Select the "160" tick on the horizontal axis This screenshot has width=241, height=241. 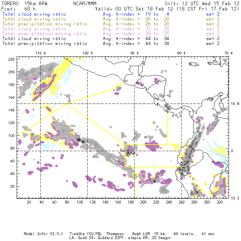[x=118, y=202]
